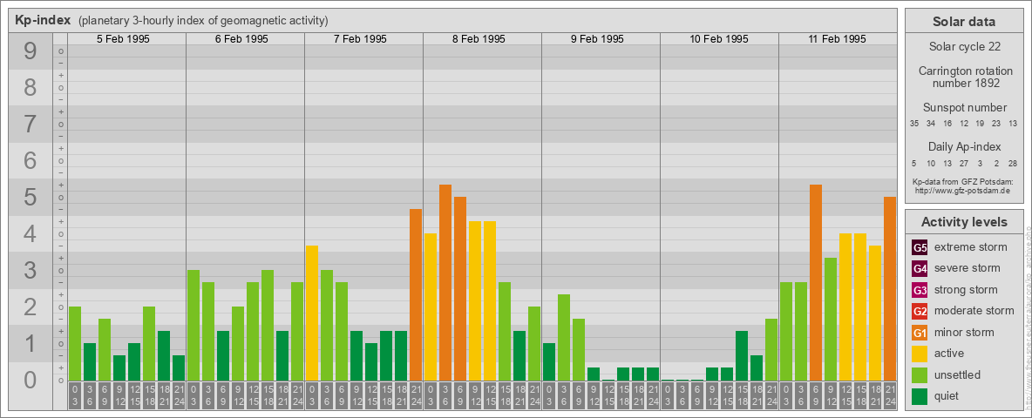Viewport: 1032px width, 418px height.
Task: Click the G1 minor storm badge
Action: tap(920, 333)
